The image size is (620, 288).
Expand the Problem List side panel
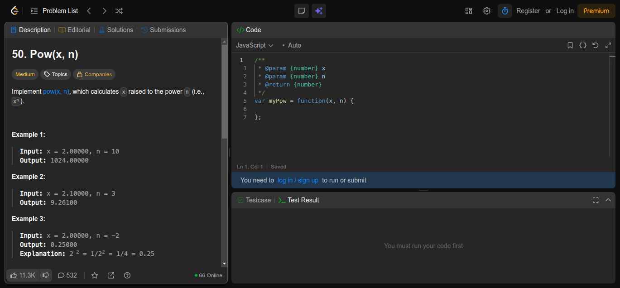(54, 11)
